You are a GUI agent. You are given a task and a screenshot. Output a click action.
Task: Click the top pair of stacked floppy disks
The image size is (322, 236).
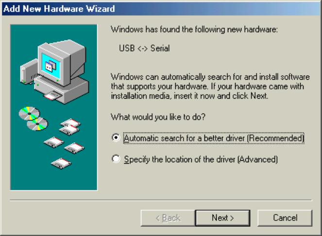pyautogui.click(x=70, y=127)
